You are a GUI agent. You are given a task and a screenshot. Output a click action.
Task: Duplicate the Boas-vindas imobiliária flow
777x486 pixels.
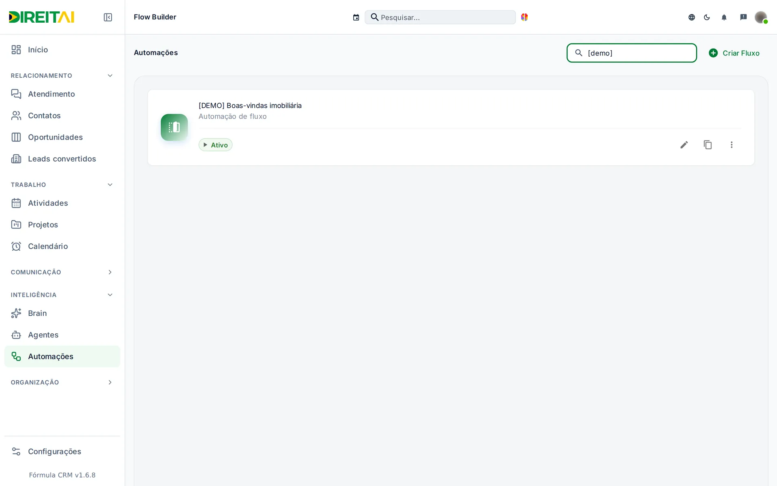(x=708, y=145)
